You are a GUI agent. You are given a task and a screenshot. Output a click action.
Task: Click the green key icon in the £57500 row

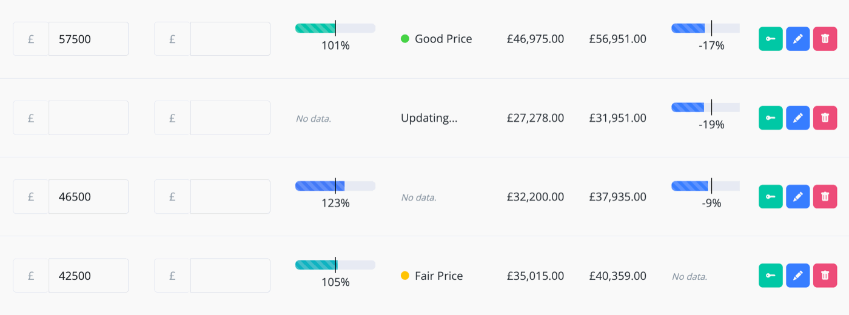(x=771, y=39)
